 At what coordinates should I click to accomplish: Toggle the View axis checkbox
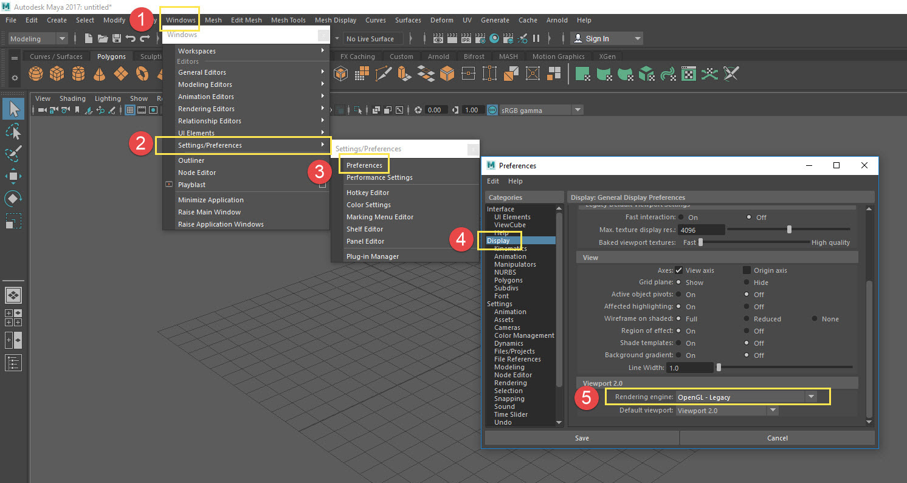tap(679, 270)
